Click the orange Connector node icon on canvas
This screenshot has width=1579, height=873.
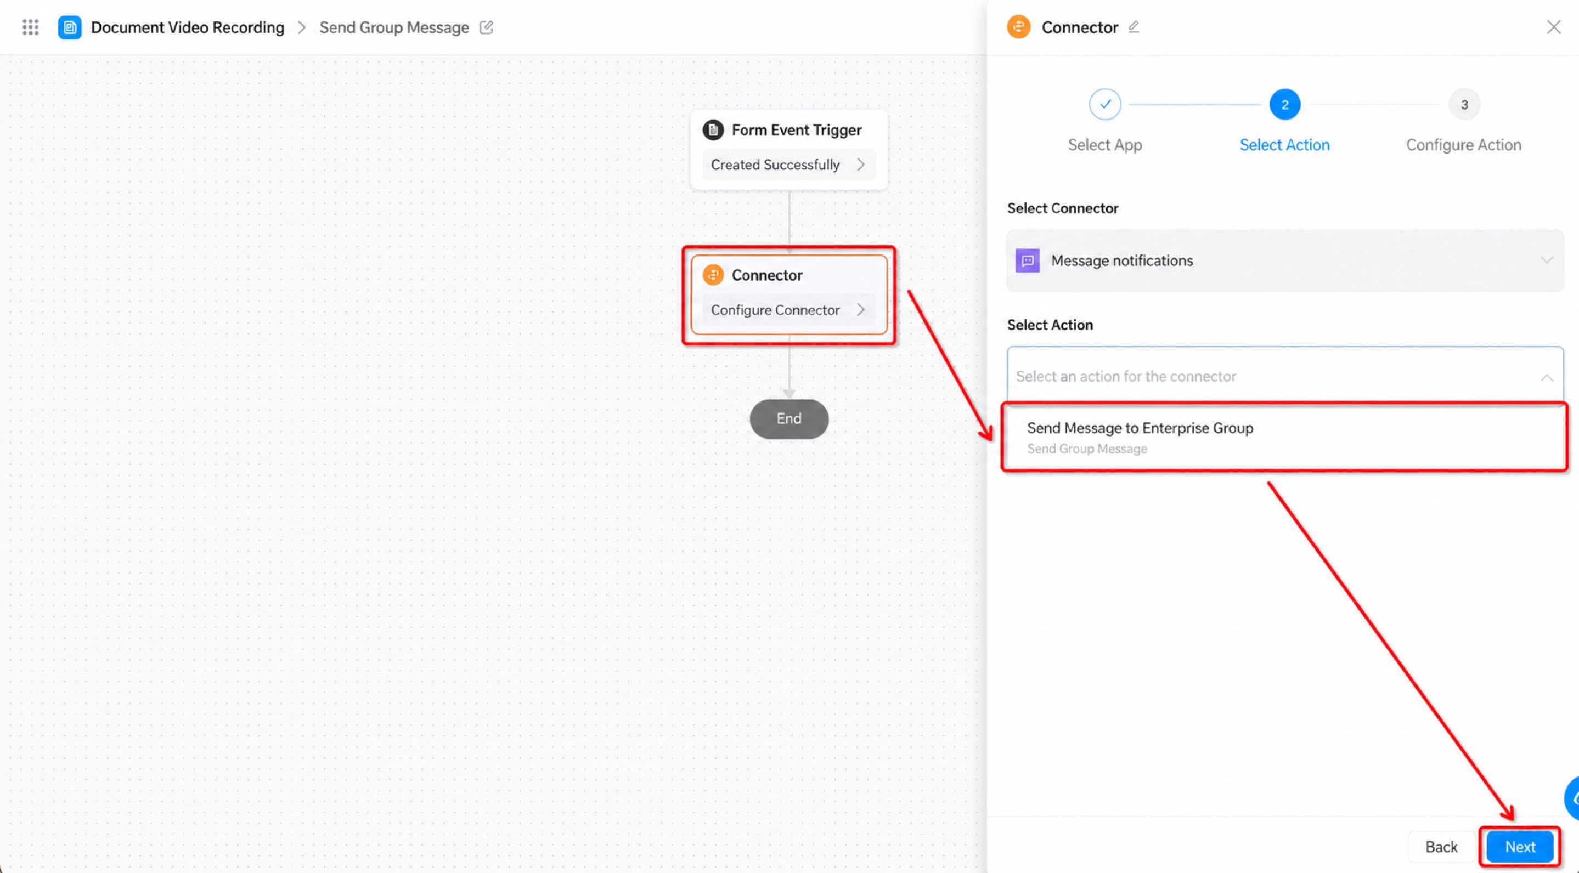(x=713, y=275)
